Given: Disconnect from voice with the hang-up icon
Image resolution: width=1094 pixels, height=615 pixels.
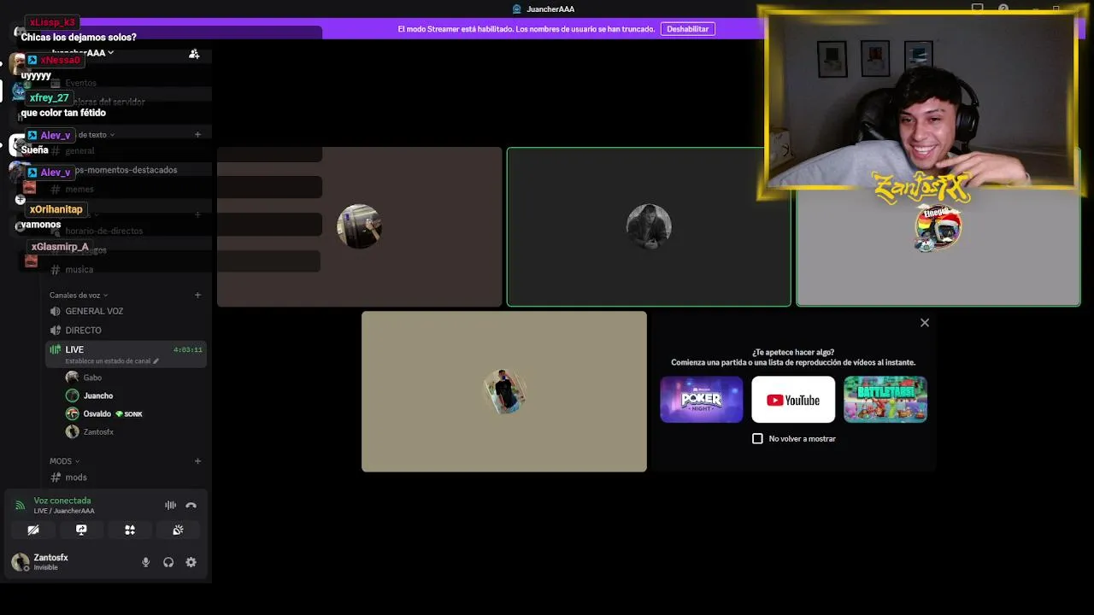Looking at the screenshot, I should tap(191, 506).
